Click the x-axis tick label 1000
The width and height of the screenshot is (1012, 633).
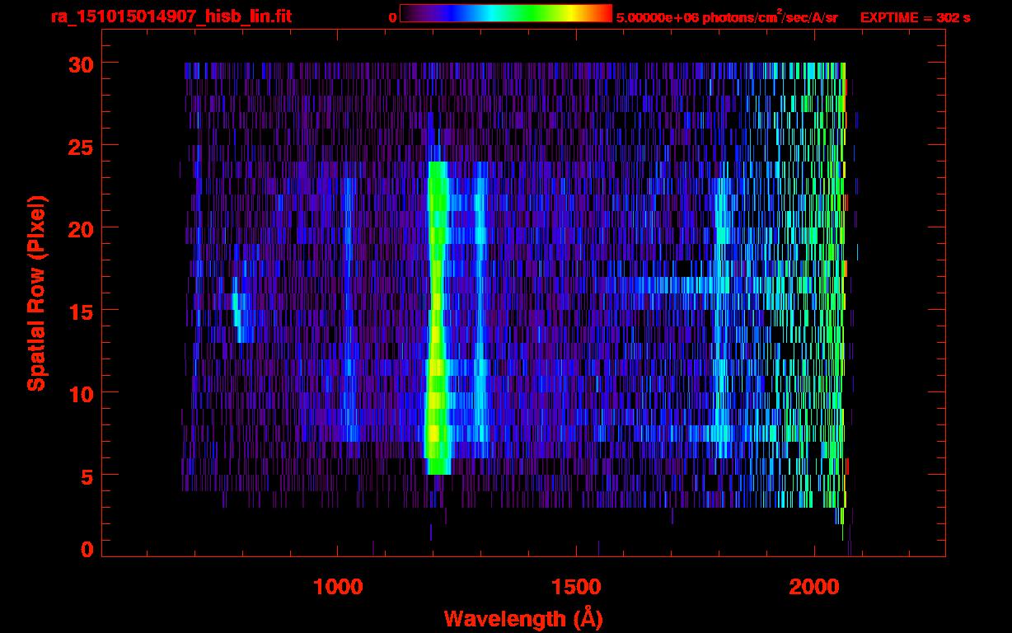pos(339,586)
